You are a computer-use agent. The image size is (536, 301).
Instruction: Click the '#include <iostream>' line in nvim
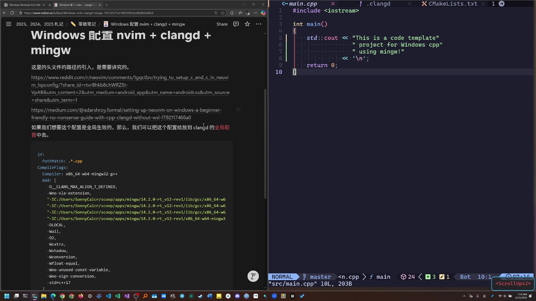326,11
